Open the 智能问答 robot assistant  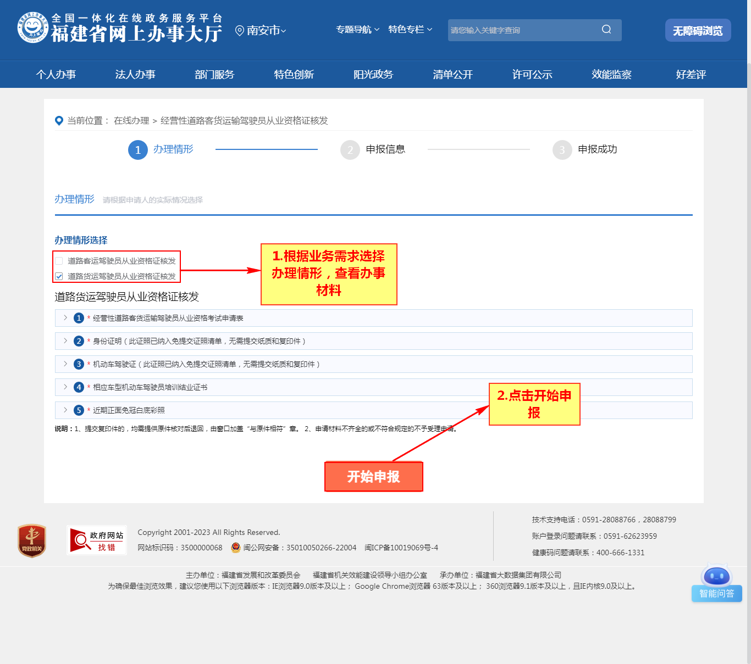pos(717,583)
